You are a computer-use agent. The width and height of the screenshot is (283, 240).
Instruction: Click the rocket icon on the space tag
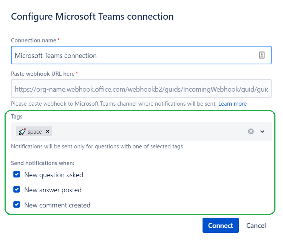pos(22,131)
